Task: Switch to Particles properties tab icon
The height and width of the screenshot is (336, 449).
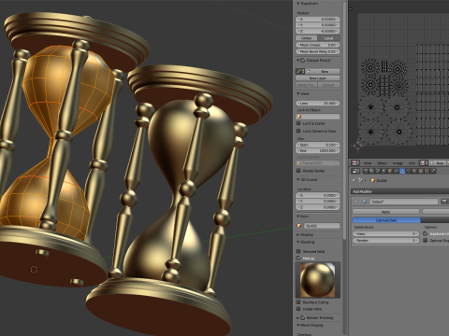Action: point(427,171)
